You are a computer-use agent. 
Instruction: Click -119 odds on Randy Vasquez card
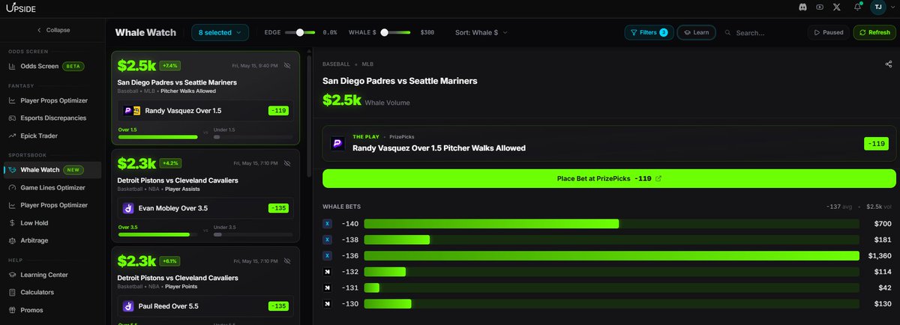click(x=278, y=111)
